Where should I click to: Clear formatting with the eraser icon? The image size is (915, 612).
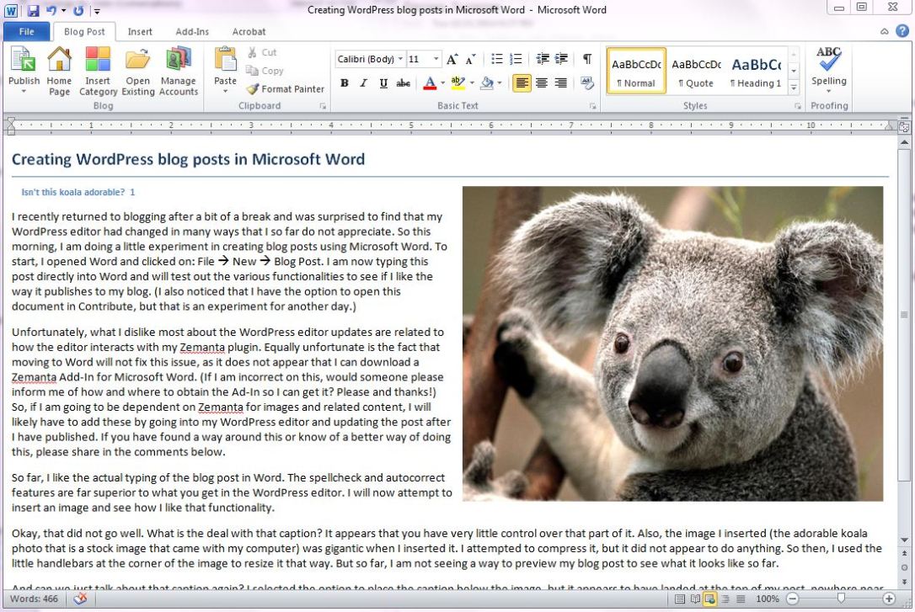pyautogui.click(x=587, y=83)
